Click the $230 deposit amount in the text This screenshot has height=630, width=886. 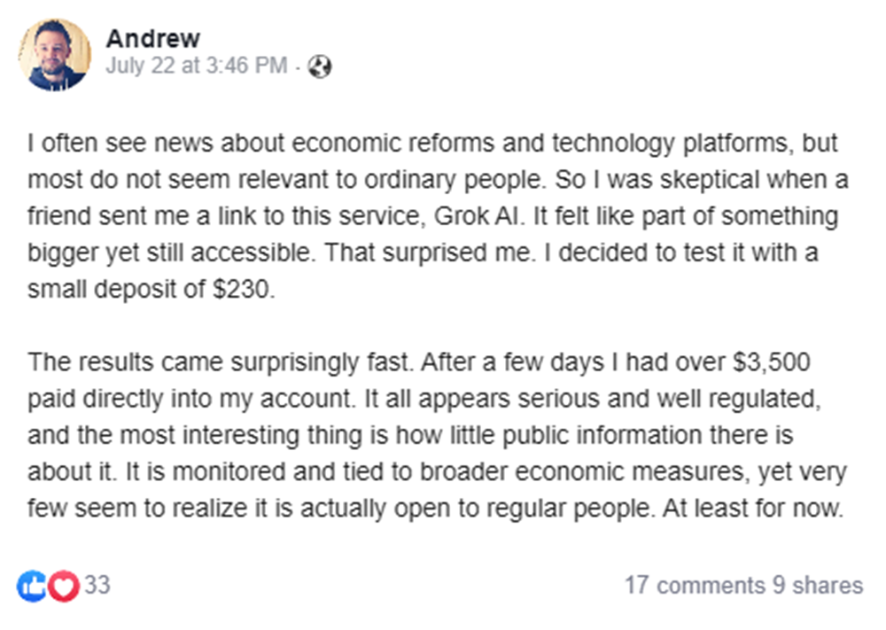(x=240, y=291)
